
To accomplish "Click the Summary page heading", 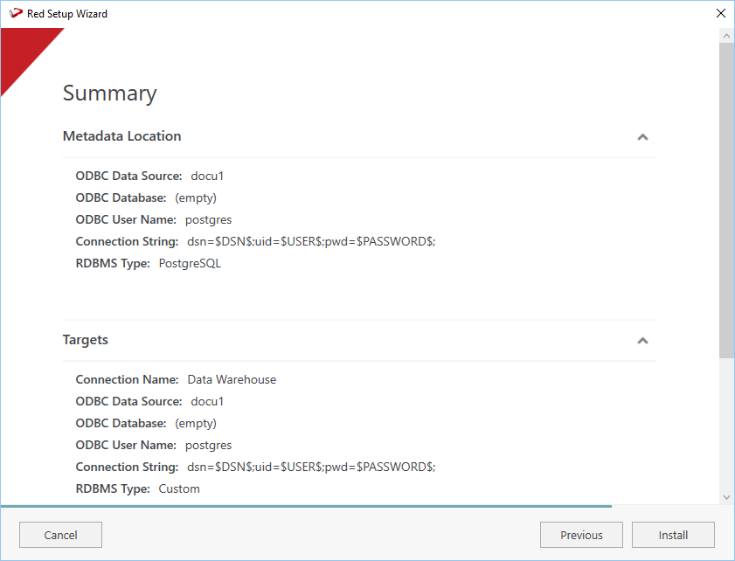I will click(x=110, y=93).
